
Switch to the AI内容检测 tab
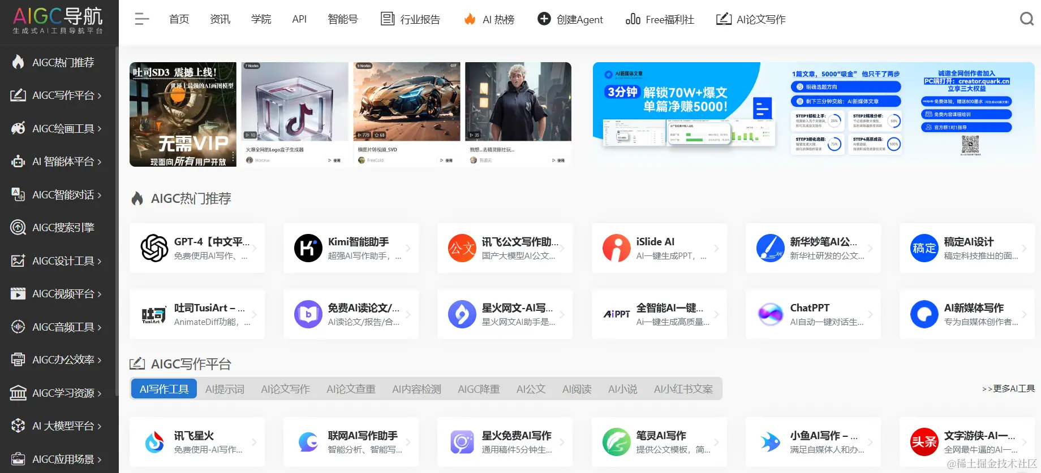tap(416, 389)
